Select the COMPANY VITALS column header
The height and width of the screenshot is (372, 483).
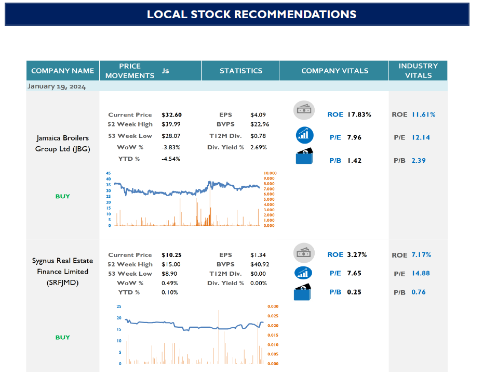pyautogui.click(x=334, y=71)
